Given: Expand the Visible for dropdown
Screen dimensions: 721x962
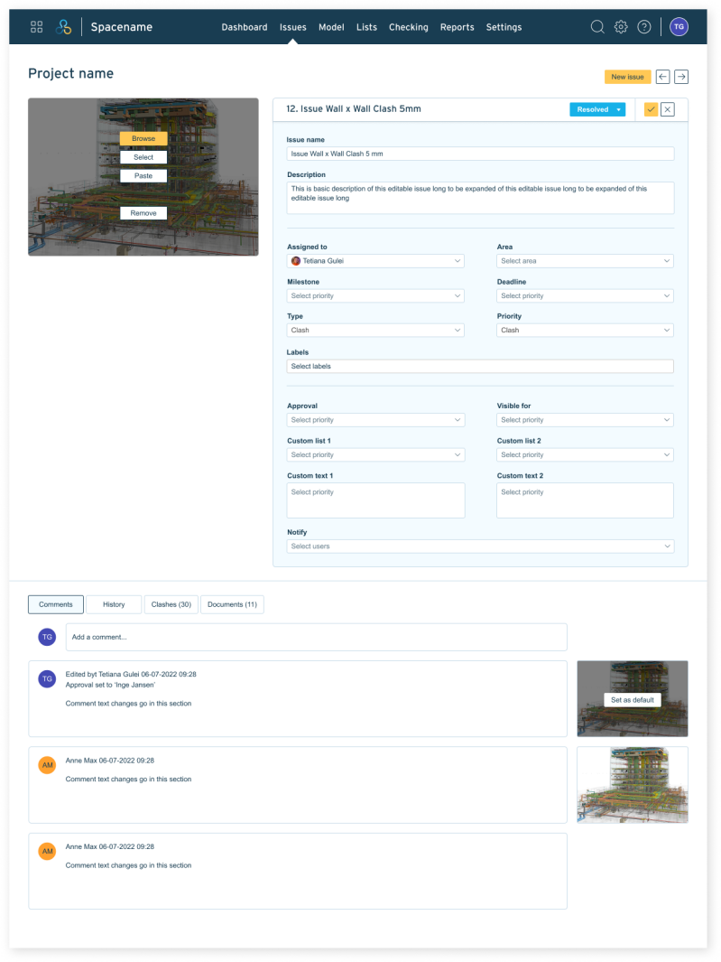Looking at the screenshot, I should click(x=585, y=420).
